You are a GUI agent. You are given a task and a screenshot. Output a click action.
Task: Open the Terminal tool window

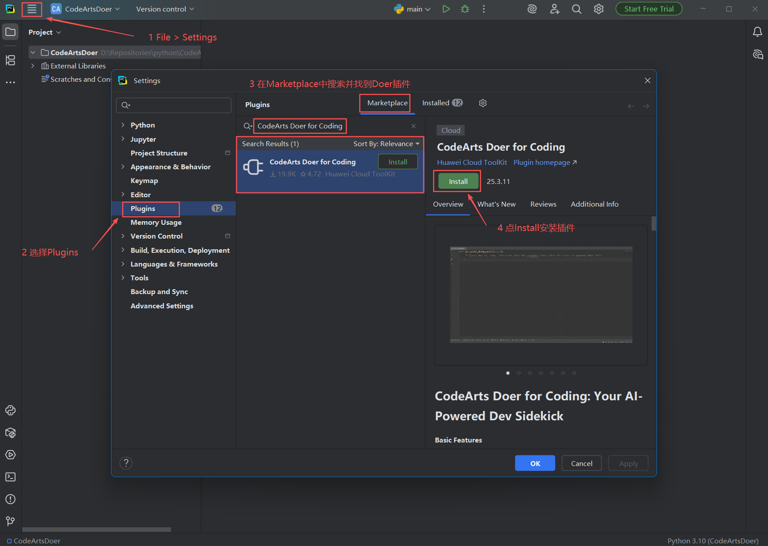[10, 477]
